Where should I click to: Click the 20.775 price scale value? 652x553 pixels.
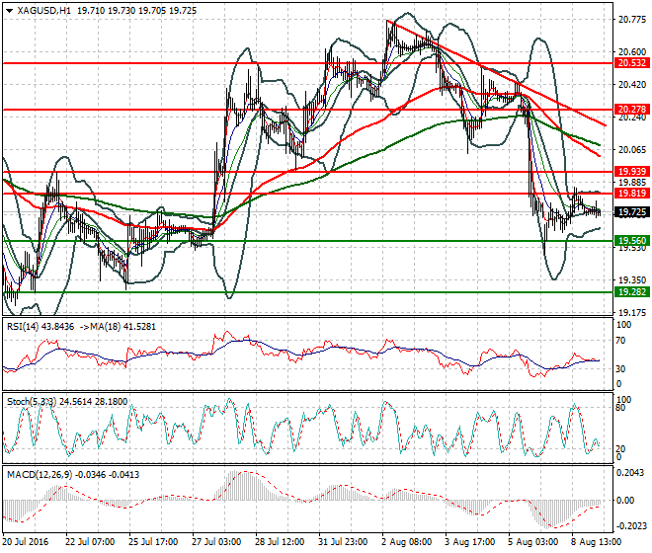coord(632,20)
